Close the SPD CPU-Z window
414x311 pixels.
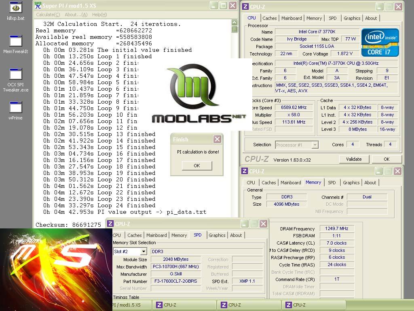(x=263, y=224)
